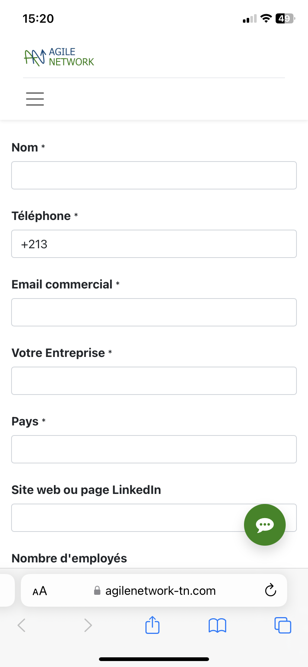The height and width of the screenshot is (667, 308).
Task: Tap the agilenetwork-tn.com address bar
Action: pyautogui.click(x=160, y=591)
